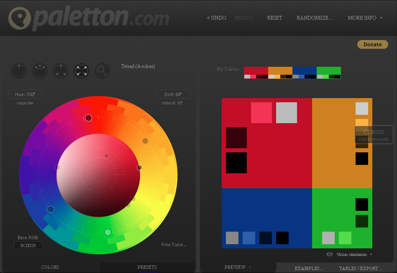Click the dark navy square in blue panel
Screen dimensions: 397x273
(266, 238)
